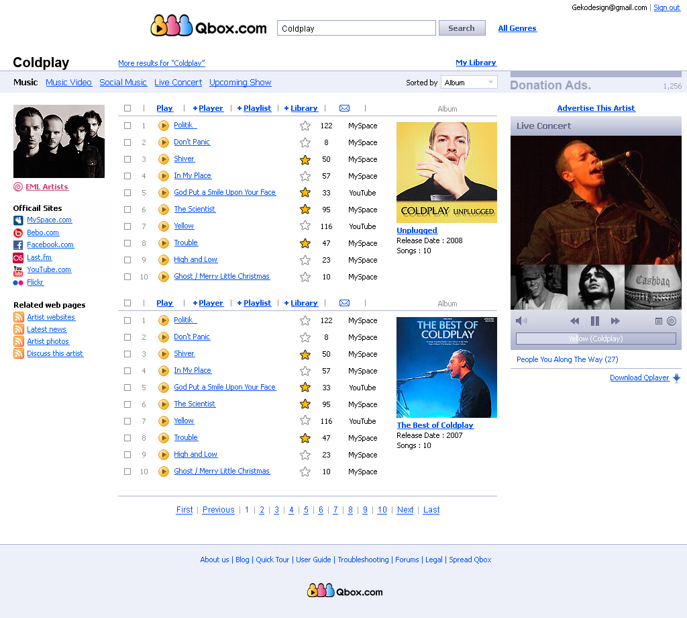This screenshot has height=618, width=687.
Task: Check the box for In My Place in Unplugged
Action: click(x=127, y=176)
